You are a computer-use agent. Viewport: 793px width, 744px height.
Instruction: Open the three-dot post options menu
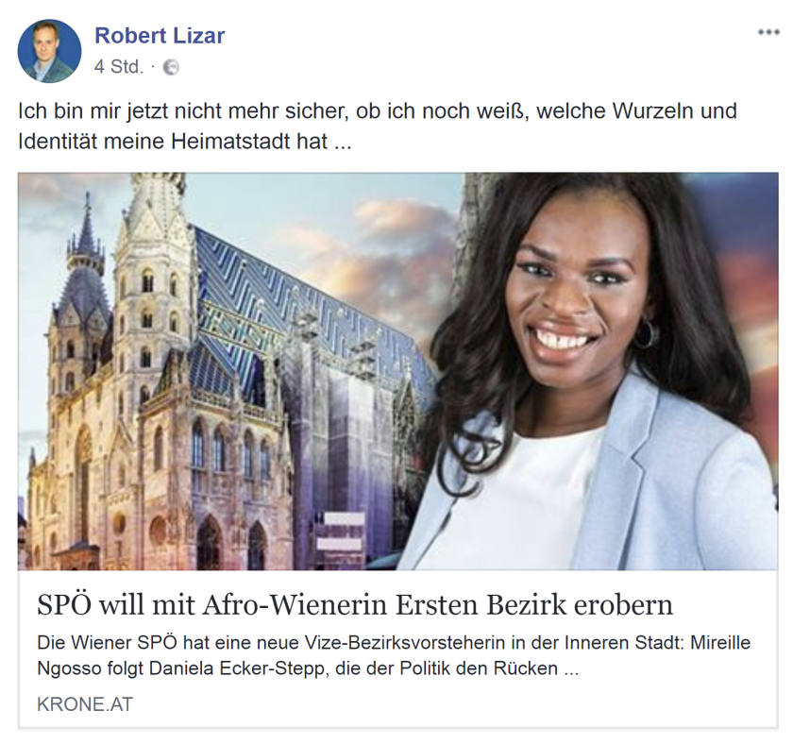(768, 33)
